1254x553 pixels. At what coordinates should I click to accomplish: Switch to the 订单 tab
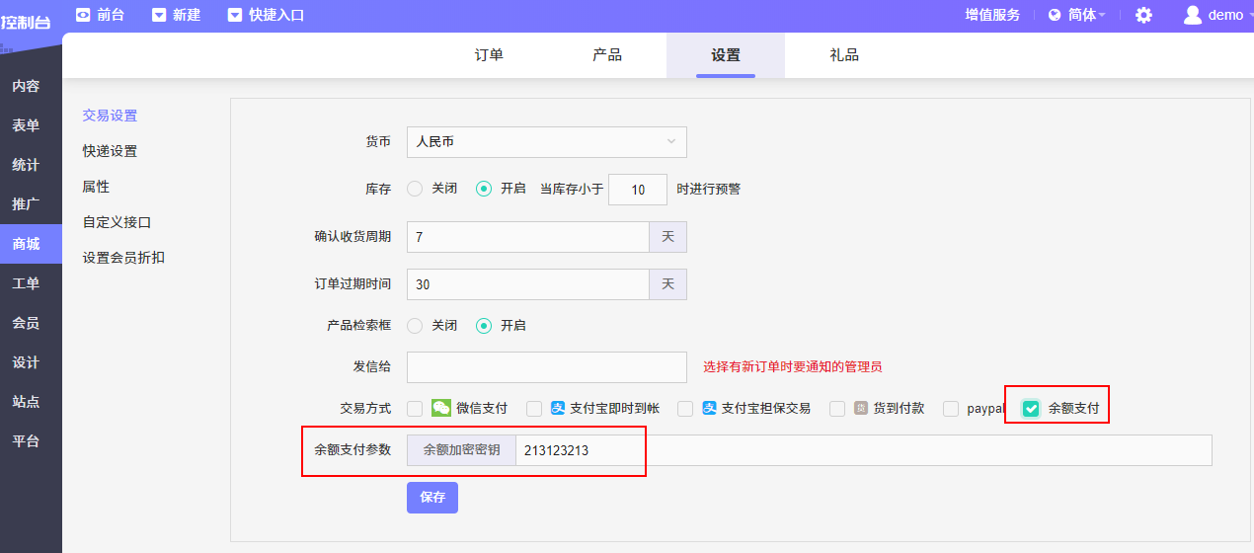coord(489,55)
